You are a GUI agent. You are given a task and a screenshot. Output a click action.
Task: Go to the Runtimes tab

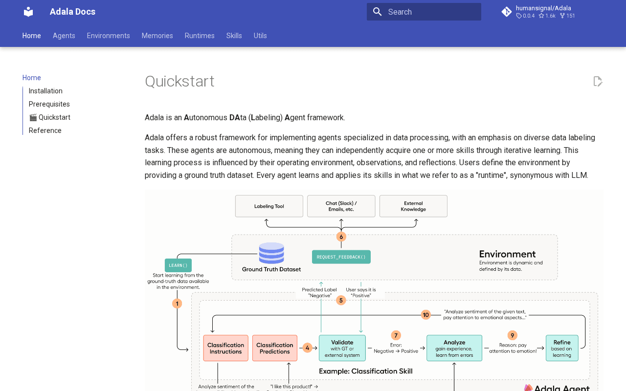coord(200,36)
